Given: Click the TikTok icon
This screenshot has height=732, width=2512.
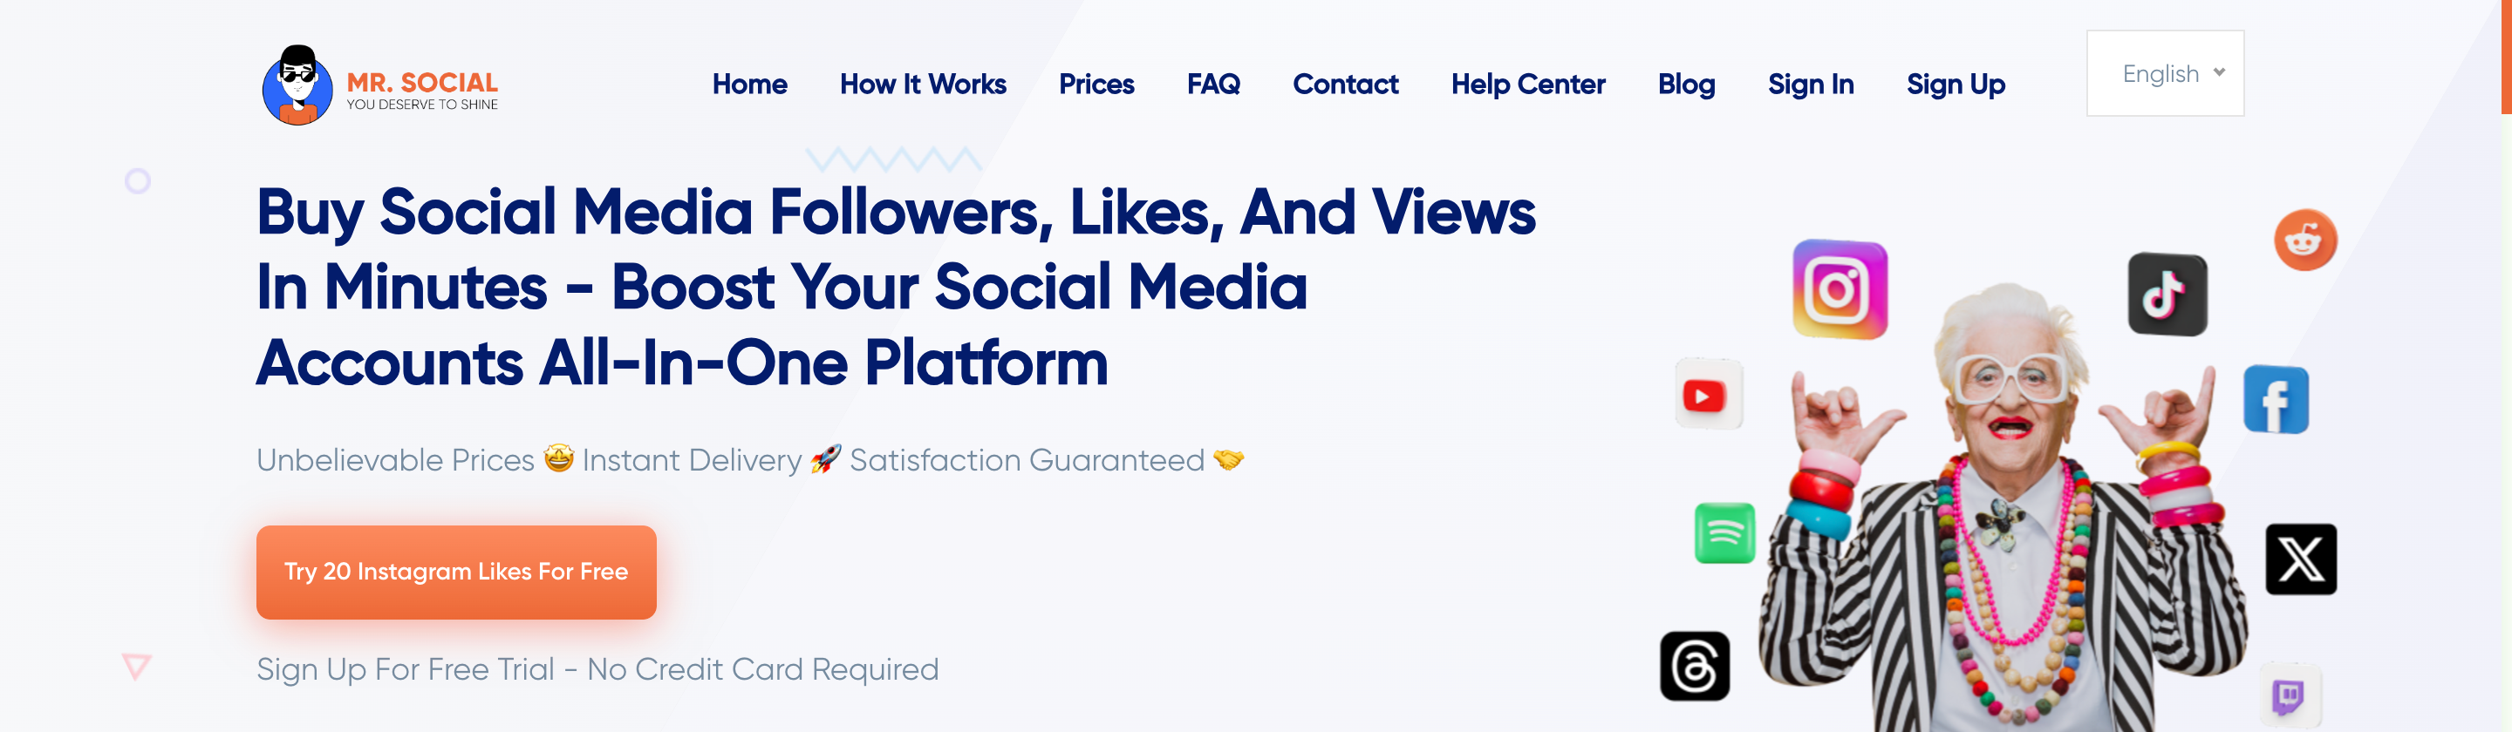Looking at the screenshot, I should pos(2167,293).
